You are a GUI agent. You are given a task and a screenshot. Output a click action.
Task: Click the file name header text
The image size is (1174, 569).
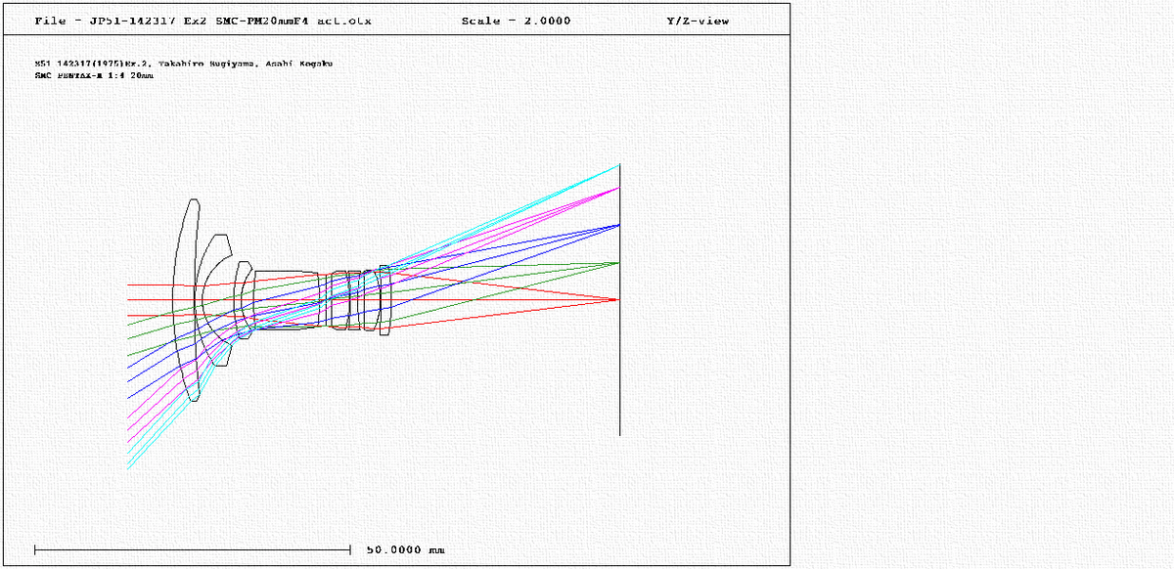tap(203, 21)
